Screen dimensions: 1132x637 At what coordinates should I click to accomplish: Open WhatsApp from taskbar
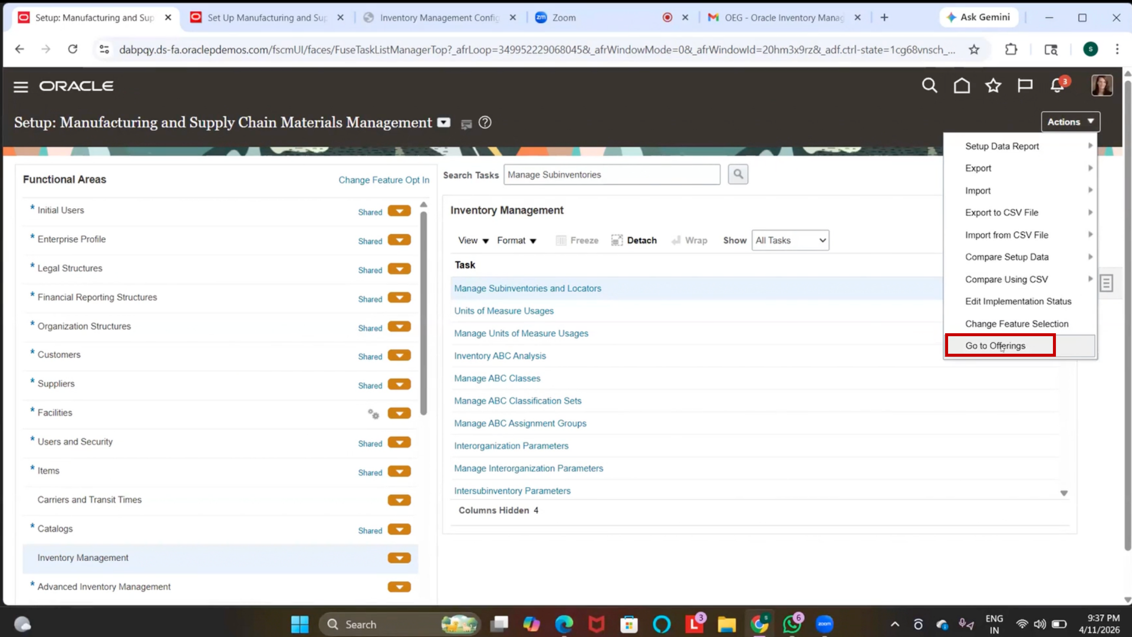pyautogui.click(x=792, y=624)
